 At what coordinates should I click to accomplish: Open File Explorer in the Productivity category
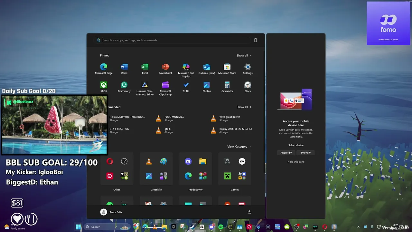(x=203, y=161)
